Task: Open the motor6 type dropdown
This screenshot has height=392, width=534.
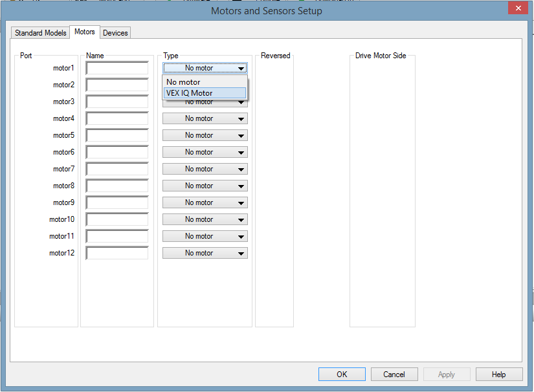Action: tap(205, 152)
